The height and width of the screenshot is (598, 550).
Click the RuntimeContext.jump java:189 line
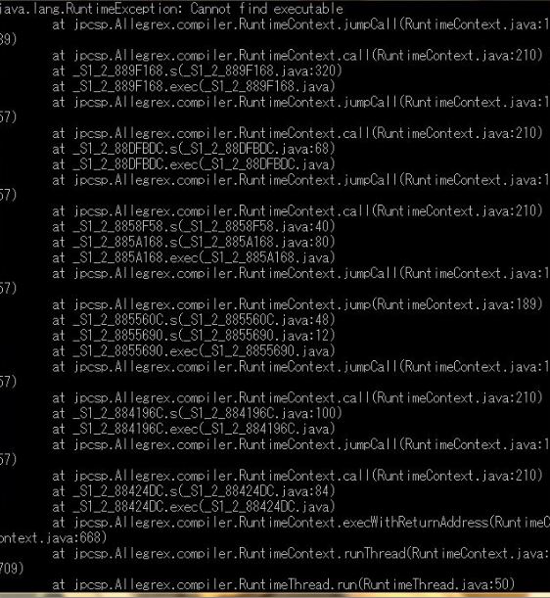[x=298, y=304]
